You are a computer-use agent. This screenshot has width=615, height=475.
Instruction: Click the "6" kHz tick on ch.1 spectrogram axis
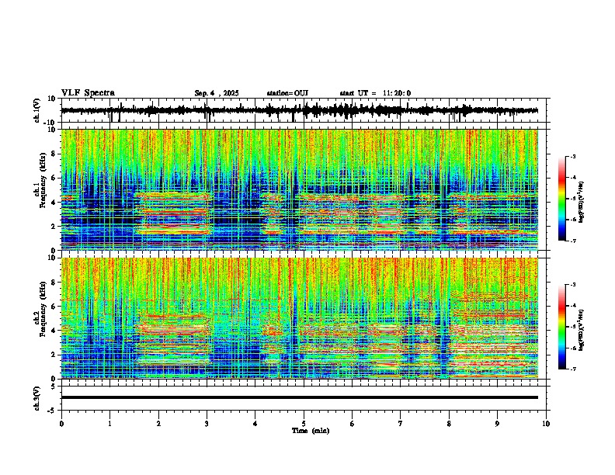click(54, 178)
